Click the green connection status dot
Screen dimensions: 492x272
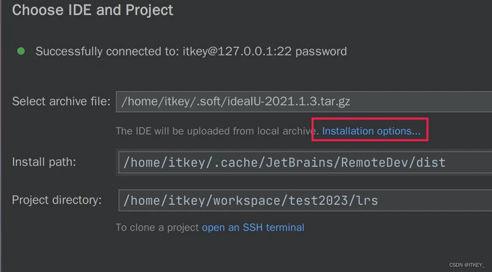(x=21, y=51)
